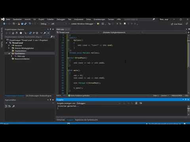The height and width of the screenshot is (142, 190).
Task: Click the home icon in Solution Explorer toolbar
Action: pos(13,33)
